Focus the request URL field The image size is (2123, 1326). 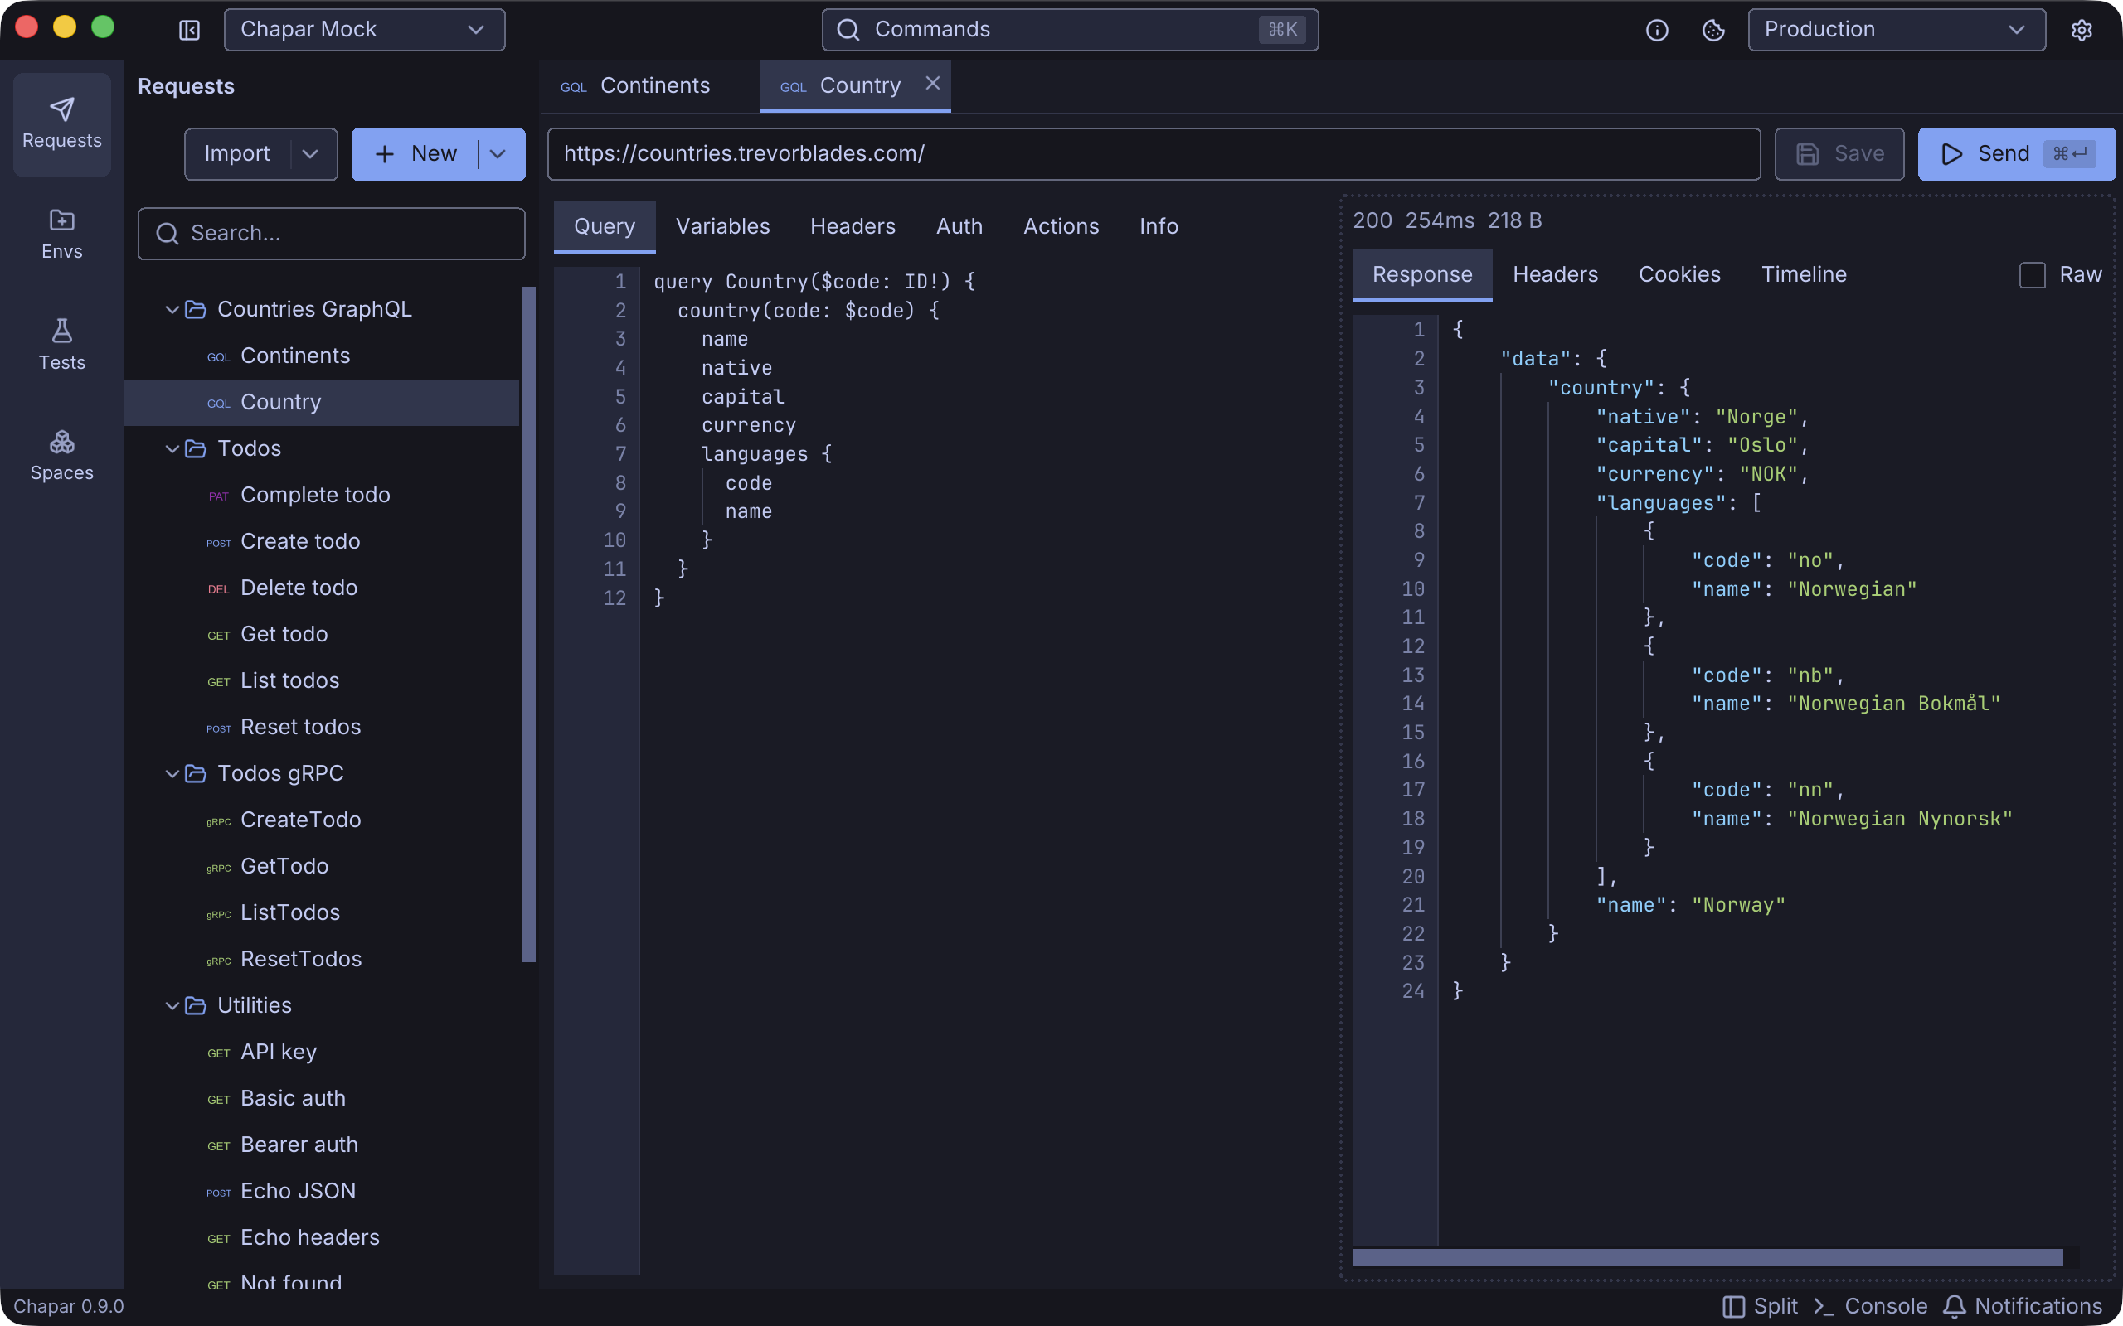1154,154
